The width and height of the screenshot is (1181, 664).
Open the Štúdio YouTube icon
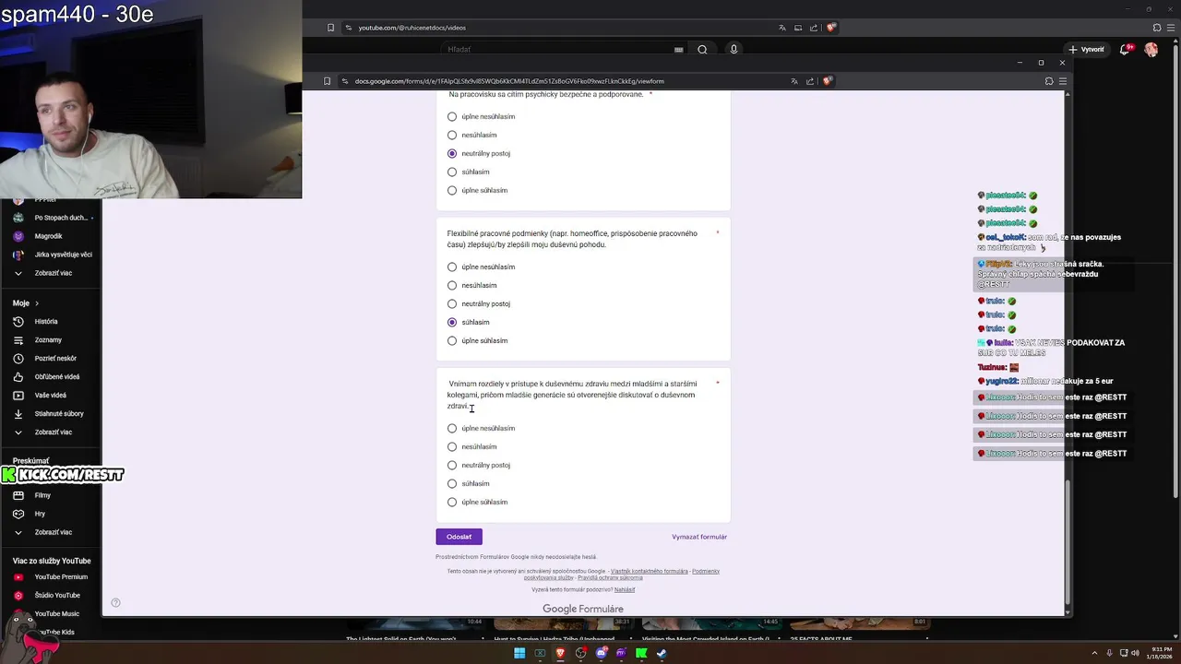point(18,596)
